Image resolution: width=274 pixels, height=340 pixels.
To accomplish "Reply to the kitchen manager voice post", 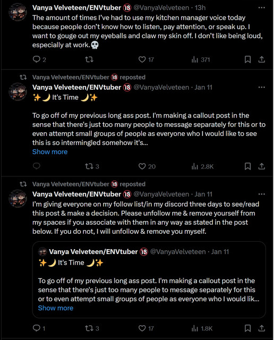I will click(39, 59).
